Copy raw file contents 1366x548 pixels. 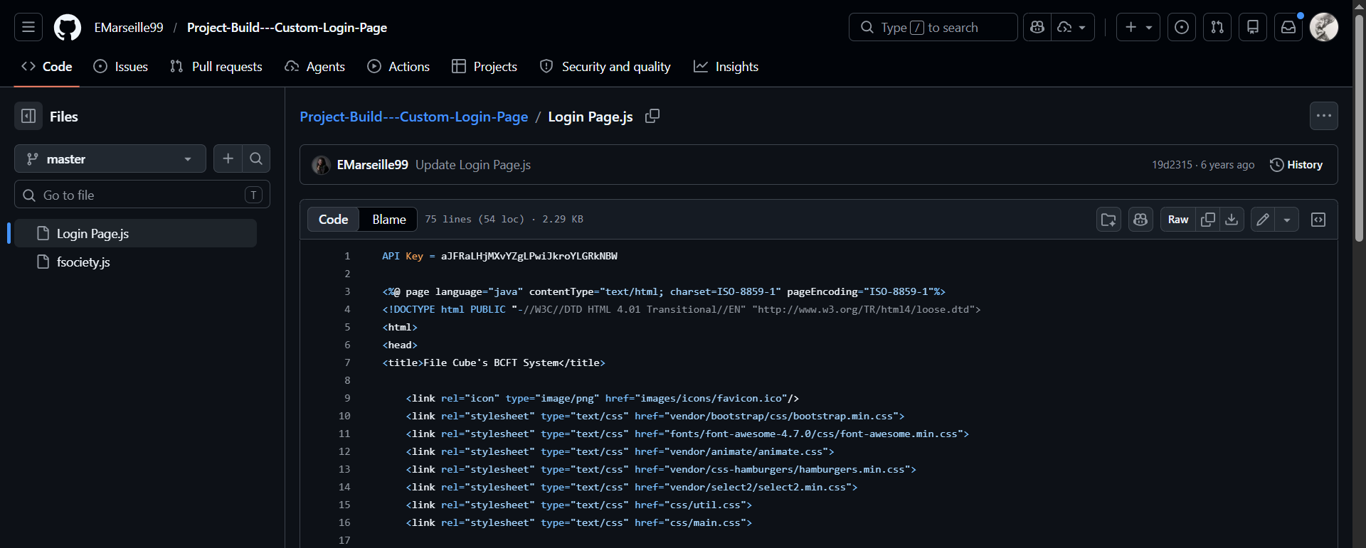pos(1208,220)
